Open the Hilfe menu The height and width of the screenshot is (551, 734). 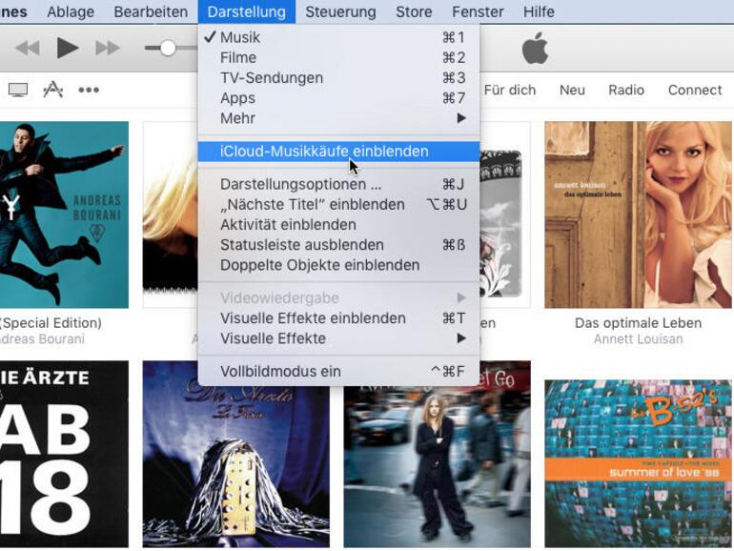539,11
